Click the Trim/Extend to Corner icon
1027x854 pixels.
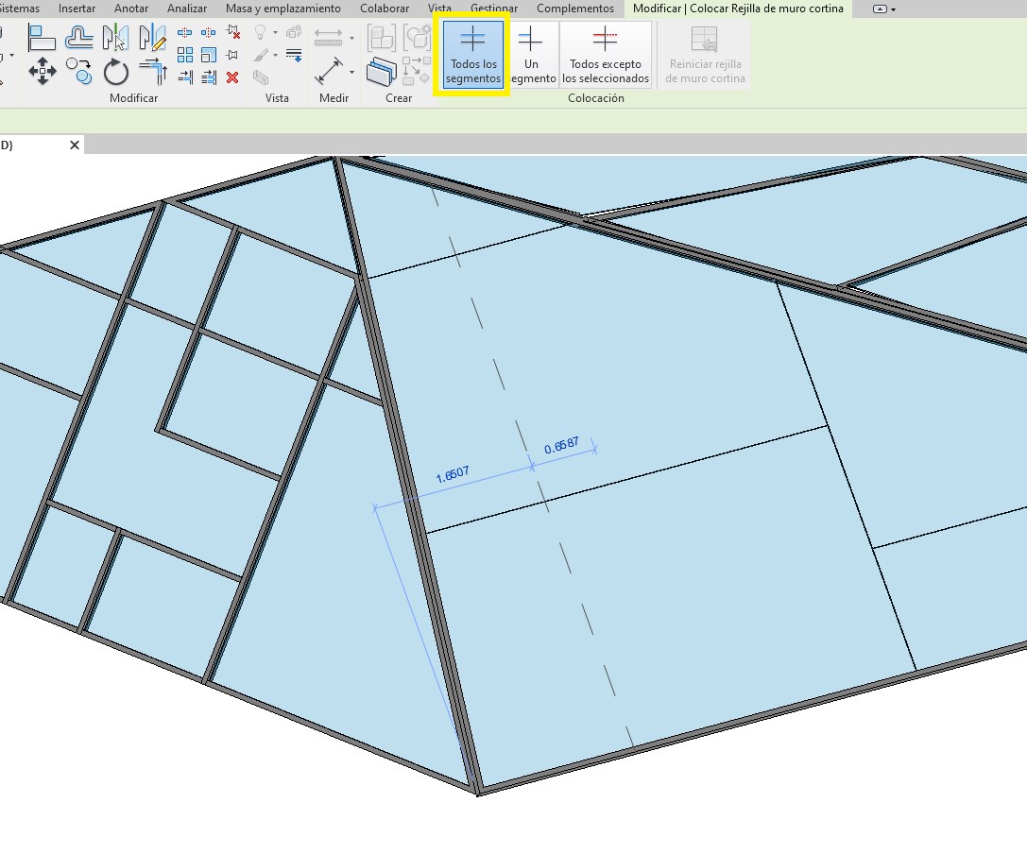152,71
